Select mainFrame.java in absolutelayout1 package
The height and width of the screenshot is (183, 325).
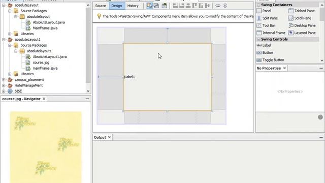[45, 68]
